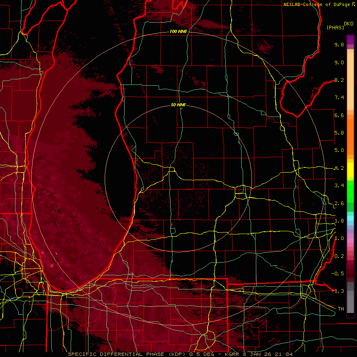
Task: Click the 100 NMI range ring label
Action: 178,31
